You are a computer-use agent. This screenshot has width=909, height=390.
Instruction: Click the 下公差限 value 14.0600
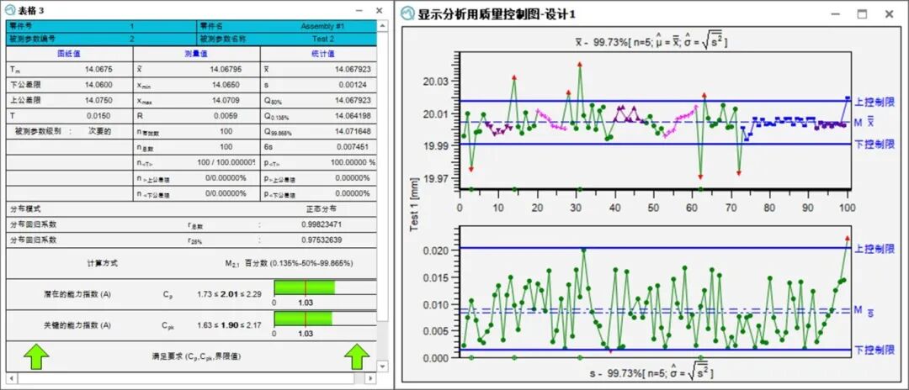tap(98, 85)
